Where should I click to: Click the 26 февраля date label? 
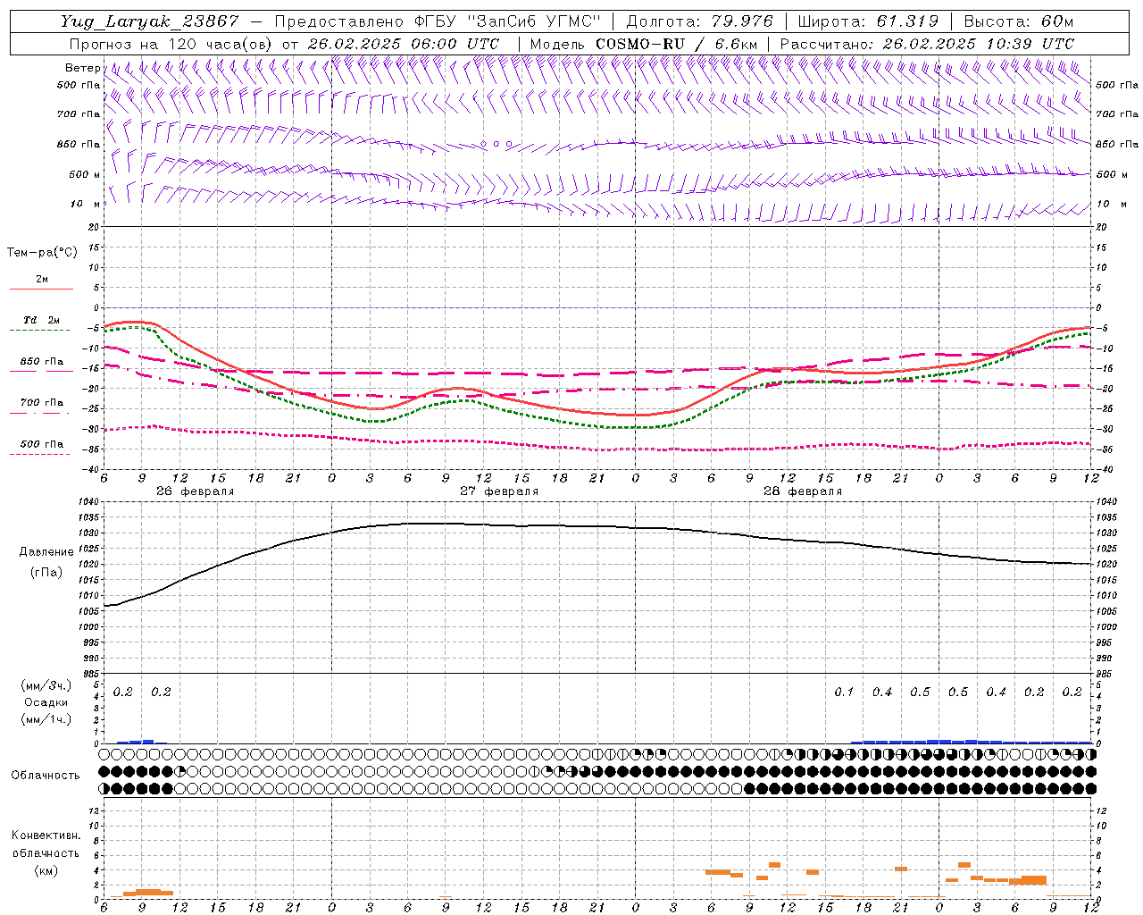click(x=195, y=491)
